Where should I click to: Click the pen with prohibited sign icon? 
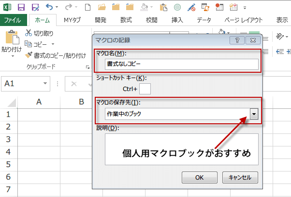click(191, 7)
